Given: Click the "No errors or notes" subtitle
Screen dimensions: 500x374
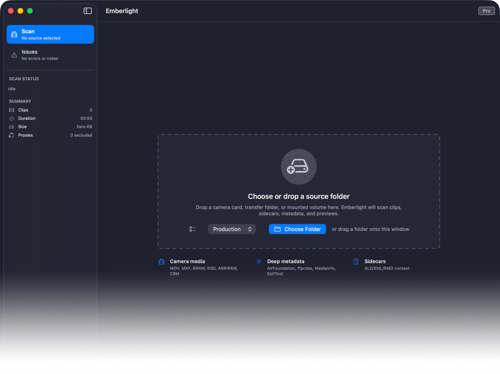Looking at the screenshot, I should point(40,59).
